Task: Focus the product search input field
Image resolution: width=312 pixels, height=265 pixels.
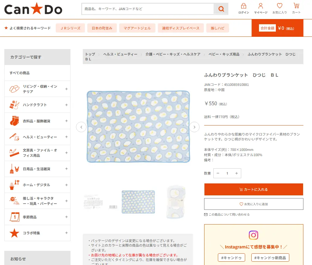Action: [x=147, y=9]
